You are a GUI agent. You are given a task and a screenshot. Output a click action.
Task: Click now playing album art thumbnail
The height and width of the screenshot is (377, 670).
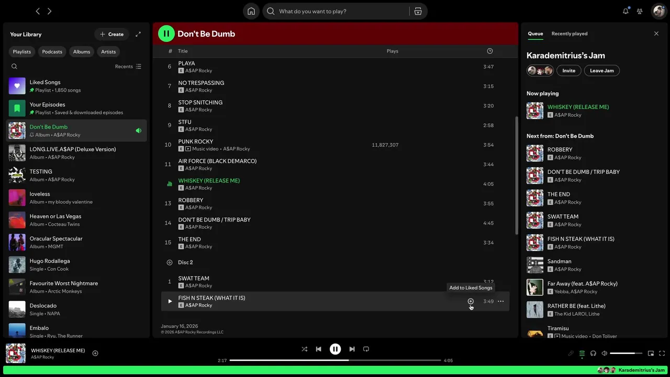tap(16, 353)
